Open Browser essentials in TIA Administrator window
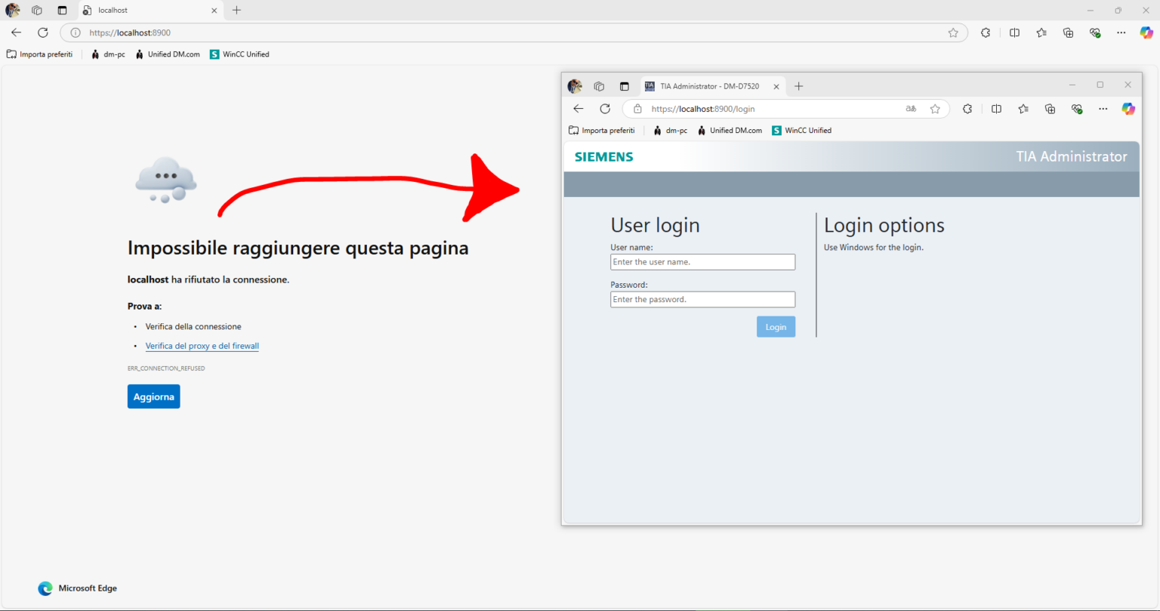 pyautogui.click(x=1077, y=109)
